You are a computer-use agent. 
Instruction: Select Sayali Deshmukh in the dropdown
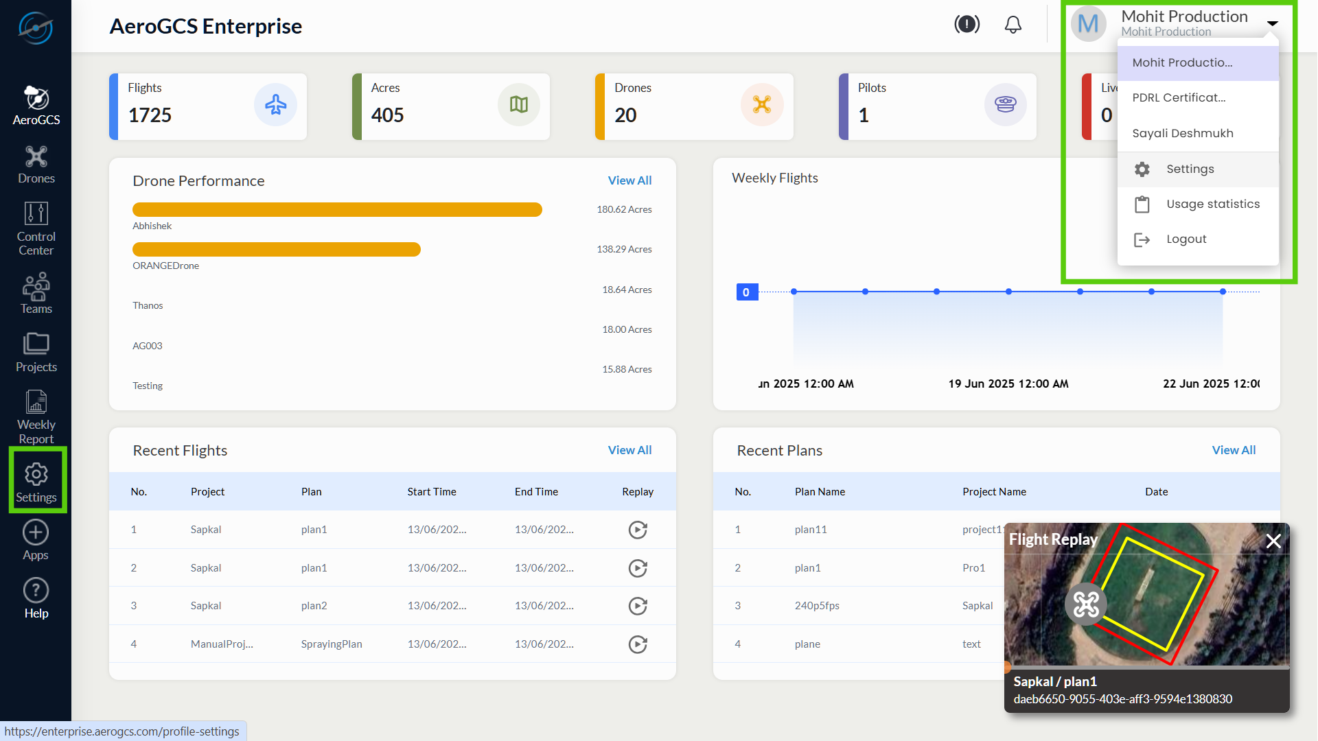click(x=1197, y=133)
